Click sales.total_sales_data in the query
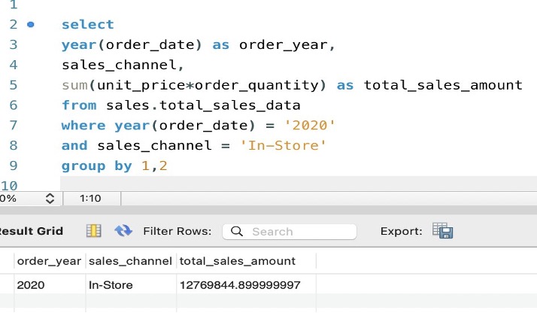Viewport: 537px width, 313px height. pos(203,105)
